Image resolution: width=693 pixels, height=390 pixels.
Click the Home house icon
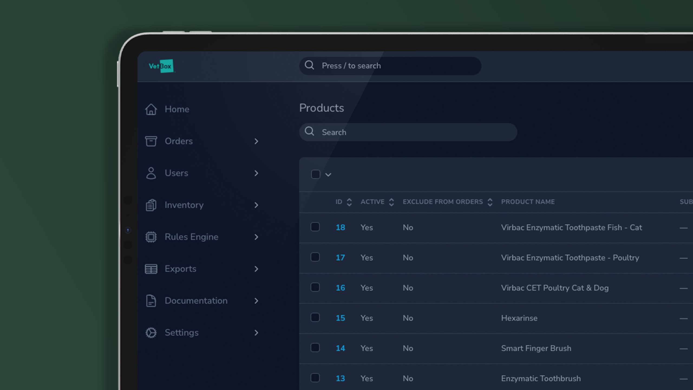click(151, 109)
